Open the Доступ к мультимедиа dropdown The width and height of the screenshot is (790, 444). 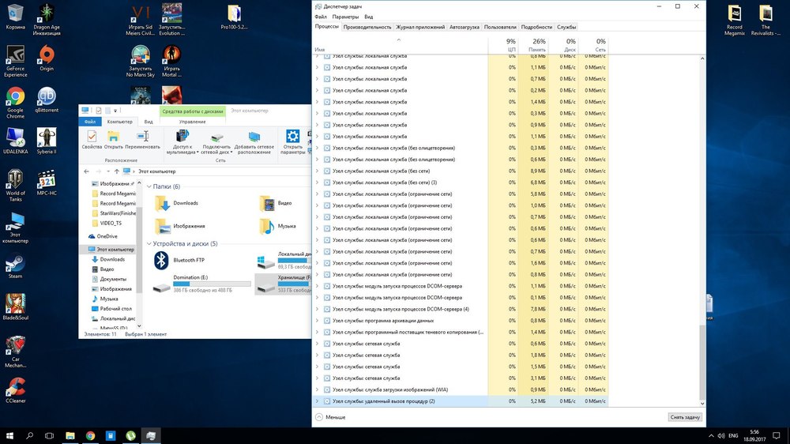click(186, 152)
